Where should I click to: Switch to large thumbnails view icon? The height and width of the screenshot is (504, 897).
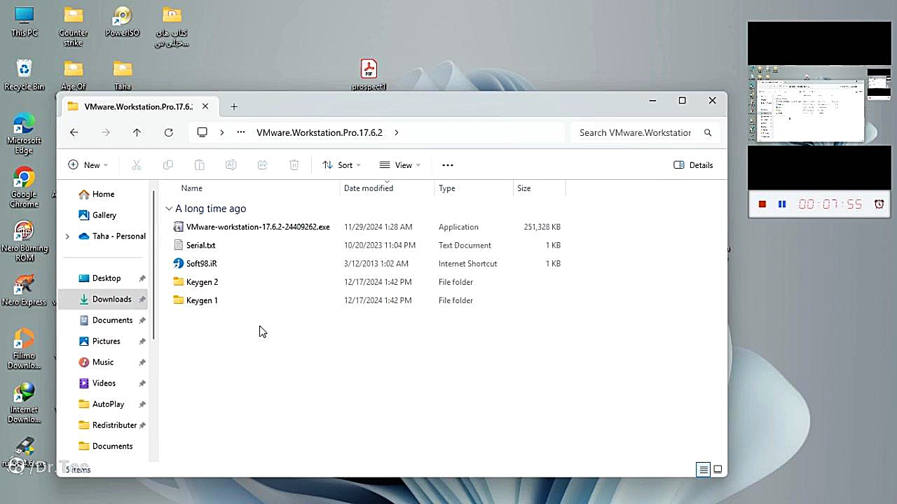tap(718, 470)
